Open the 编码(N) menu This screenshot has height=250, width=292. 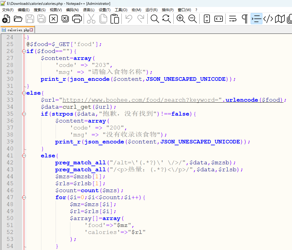click(x=72, y=10)
